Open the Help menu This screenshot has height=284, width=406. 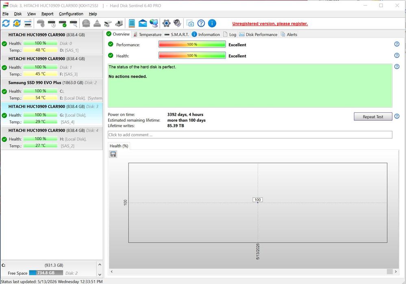click(x=93, y=14)
